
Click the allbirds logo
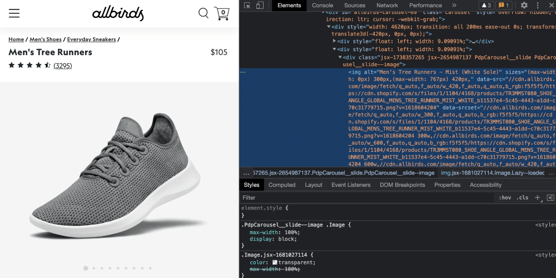(x=118, y=14)
